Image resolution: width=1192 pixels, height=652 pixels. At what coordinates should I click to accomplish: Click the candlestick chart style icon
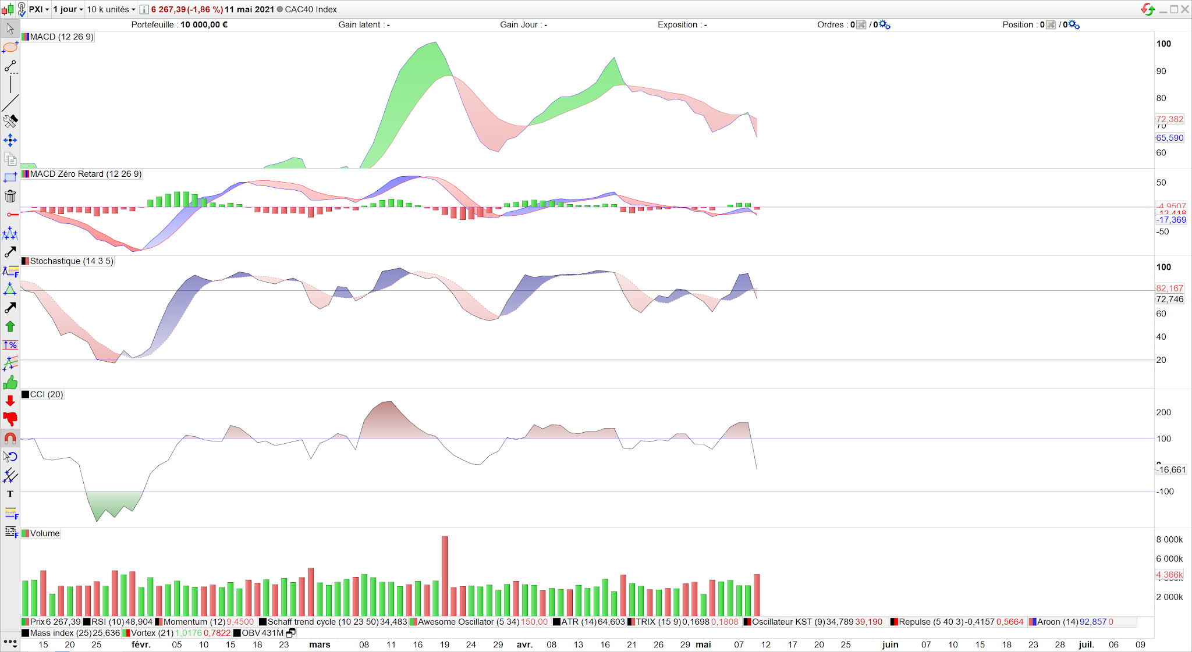(x=7, y=9)
